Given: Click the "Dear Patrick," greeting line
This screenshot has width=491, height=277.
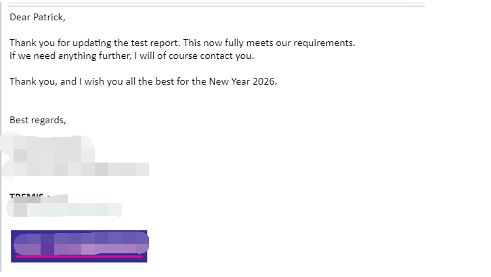Looking at the screenshot, I should tap(38, 18).
